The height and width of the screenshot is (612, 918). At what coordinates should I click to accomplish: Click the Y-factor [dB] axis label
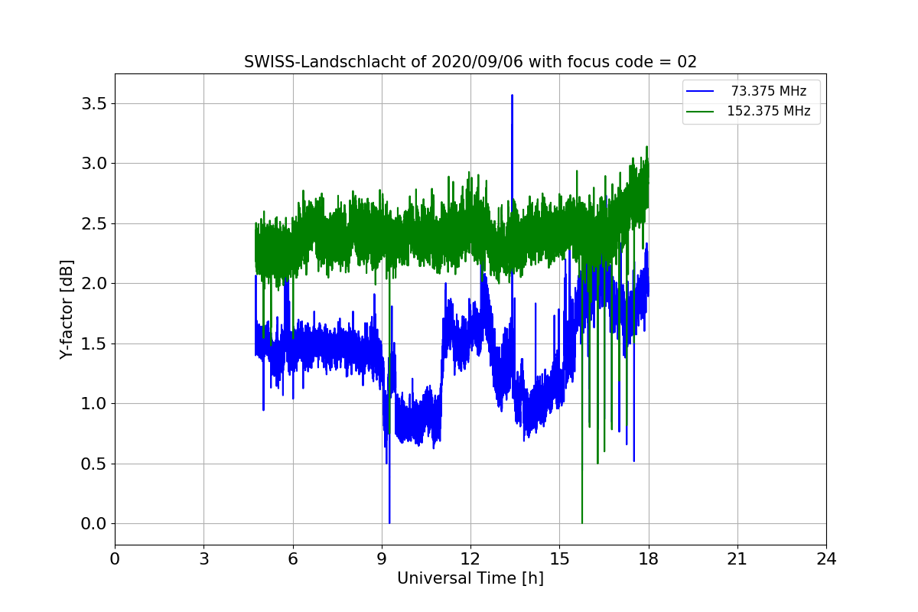click(x=67, y=310)
